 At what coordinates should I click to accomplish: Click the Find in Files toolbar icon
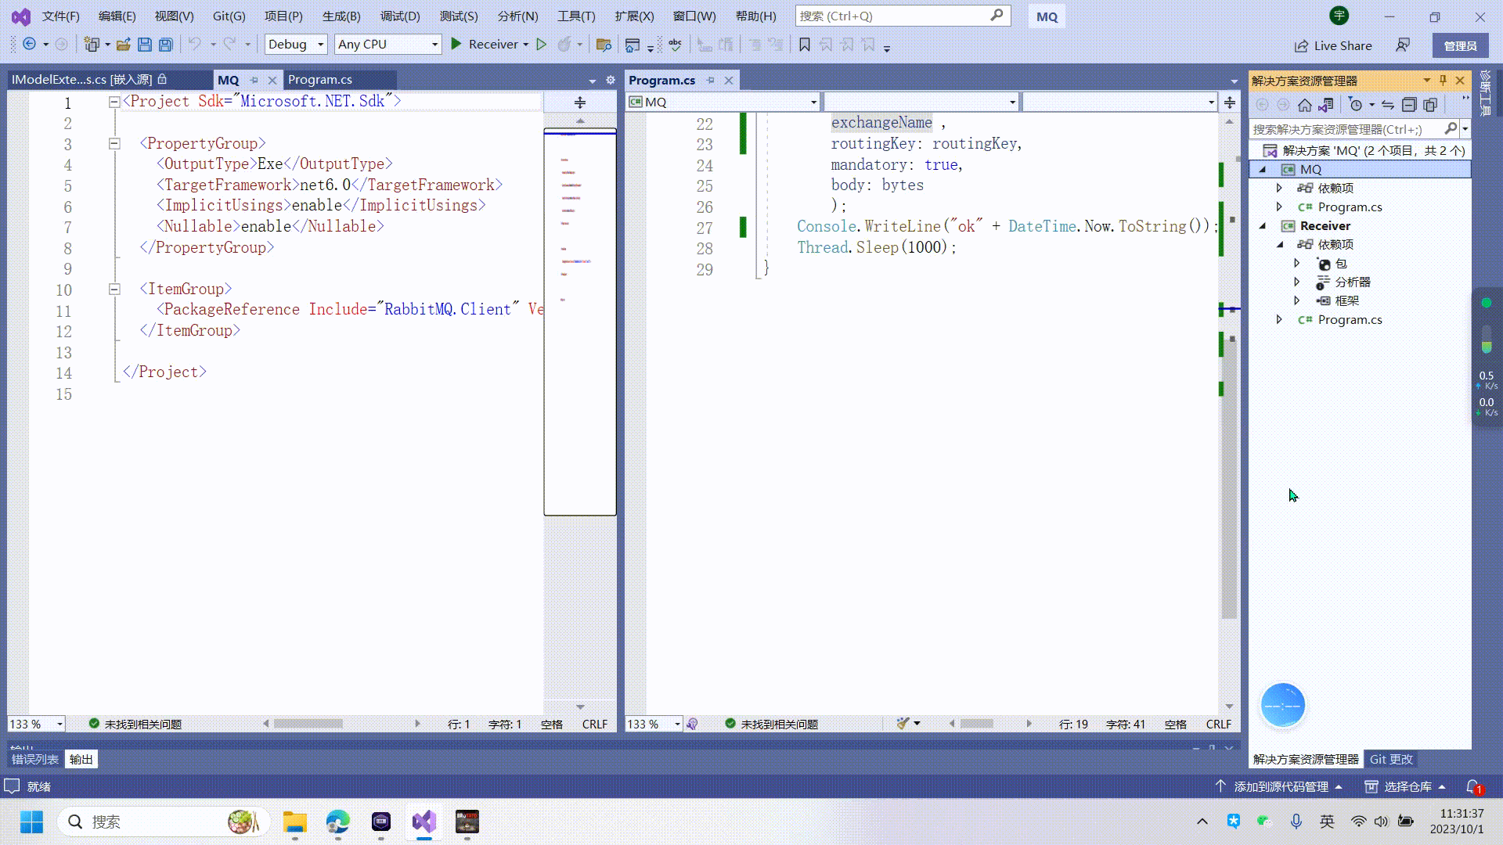(x=603, y=45)
